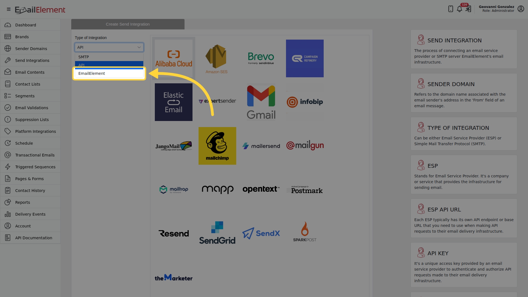Open Platform Integrations in sidebar
Image resolution: width=528 pixels, height=297 pixels.
[x=30, y=131]
